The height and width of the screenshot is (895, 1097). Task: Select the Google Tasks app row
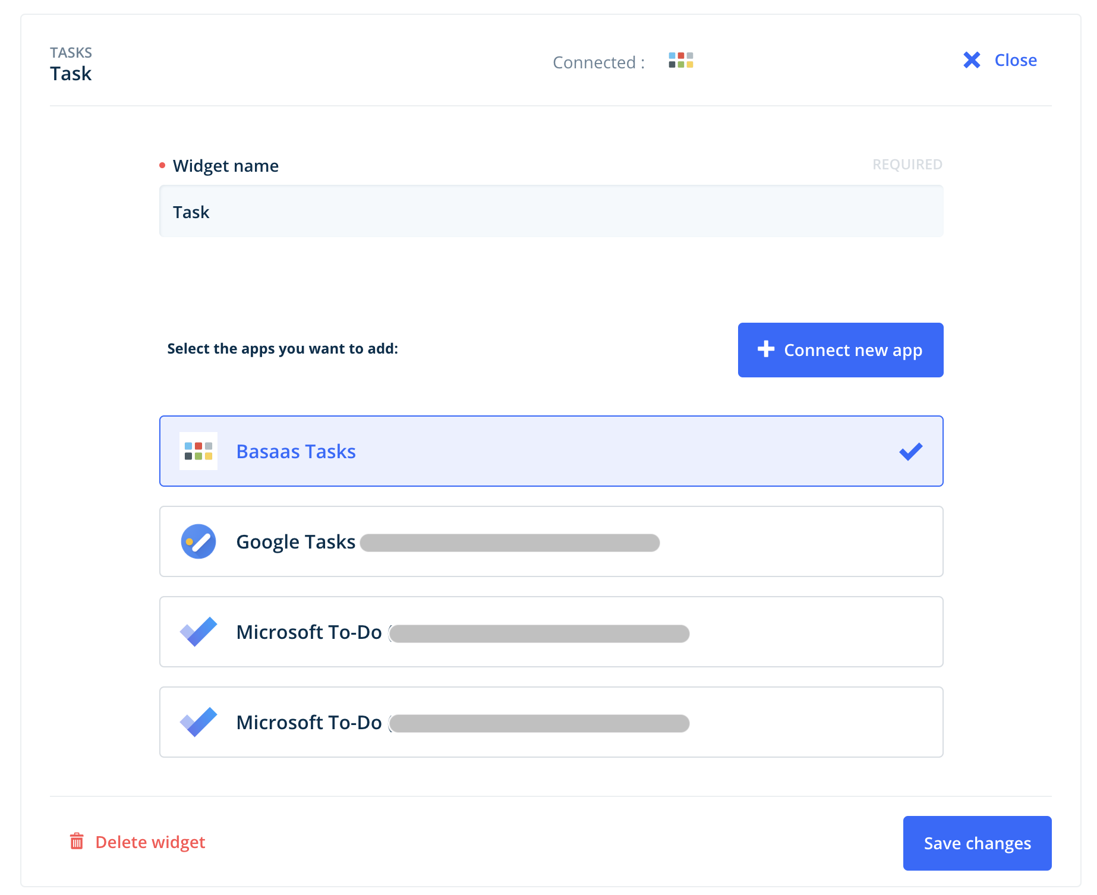(x=551, y=541)
